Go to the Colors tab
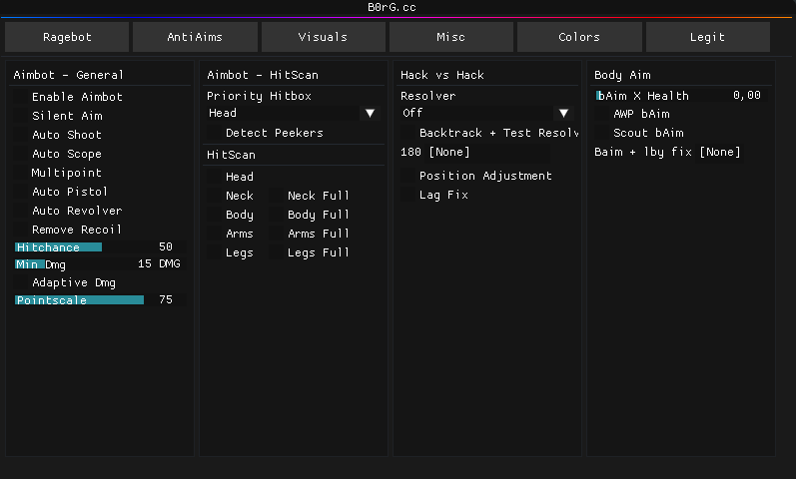The height and width of the screenshot is (479, 796). coord(579,37)
